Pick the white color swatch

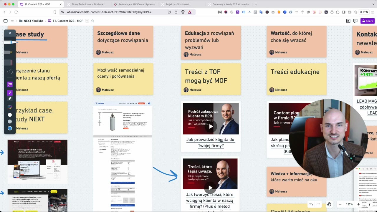coord(10,115)
